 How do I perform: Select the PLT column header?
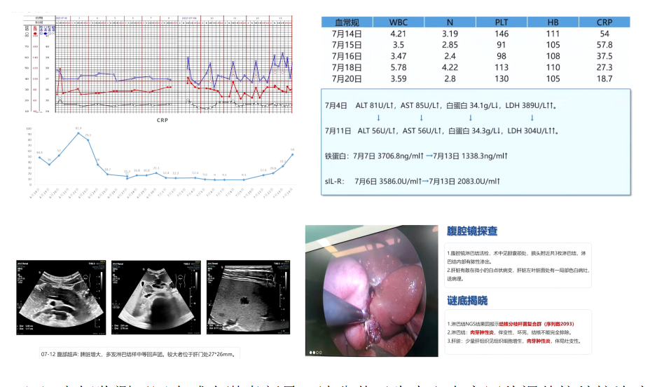[x=502, y=22]
